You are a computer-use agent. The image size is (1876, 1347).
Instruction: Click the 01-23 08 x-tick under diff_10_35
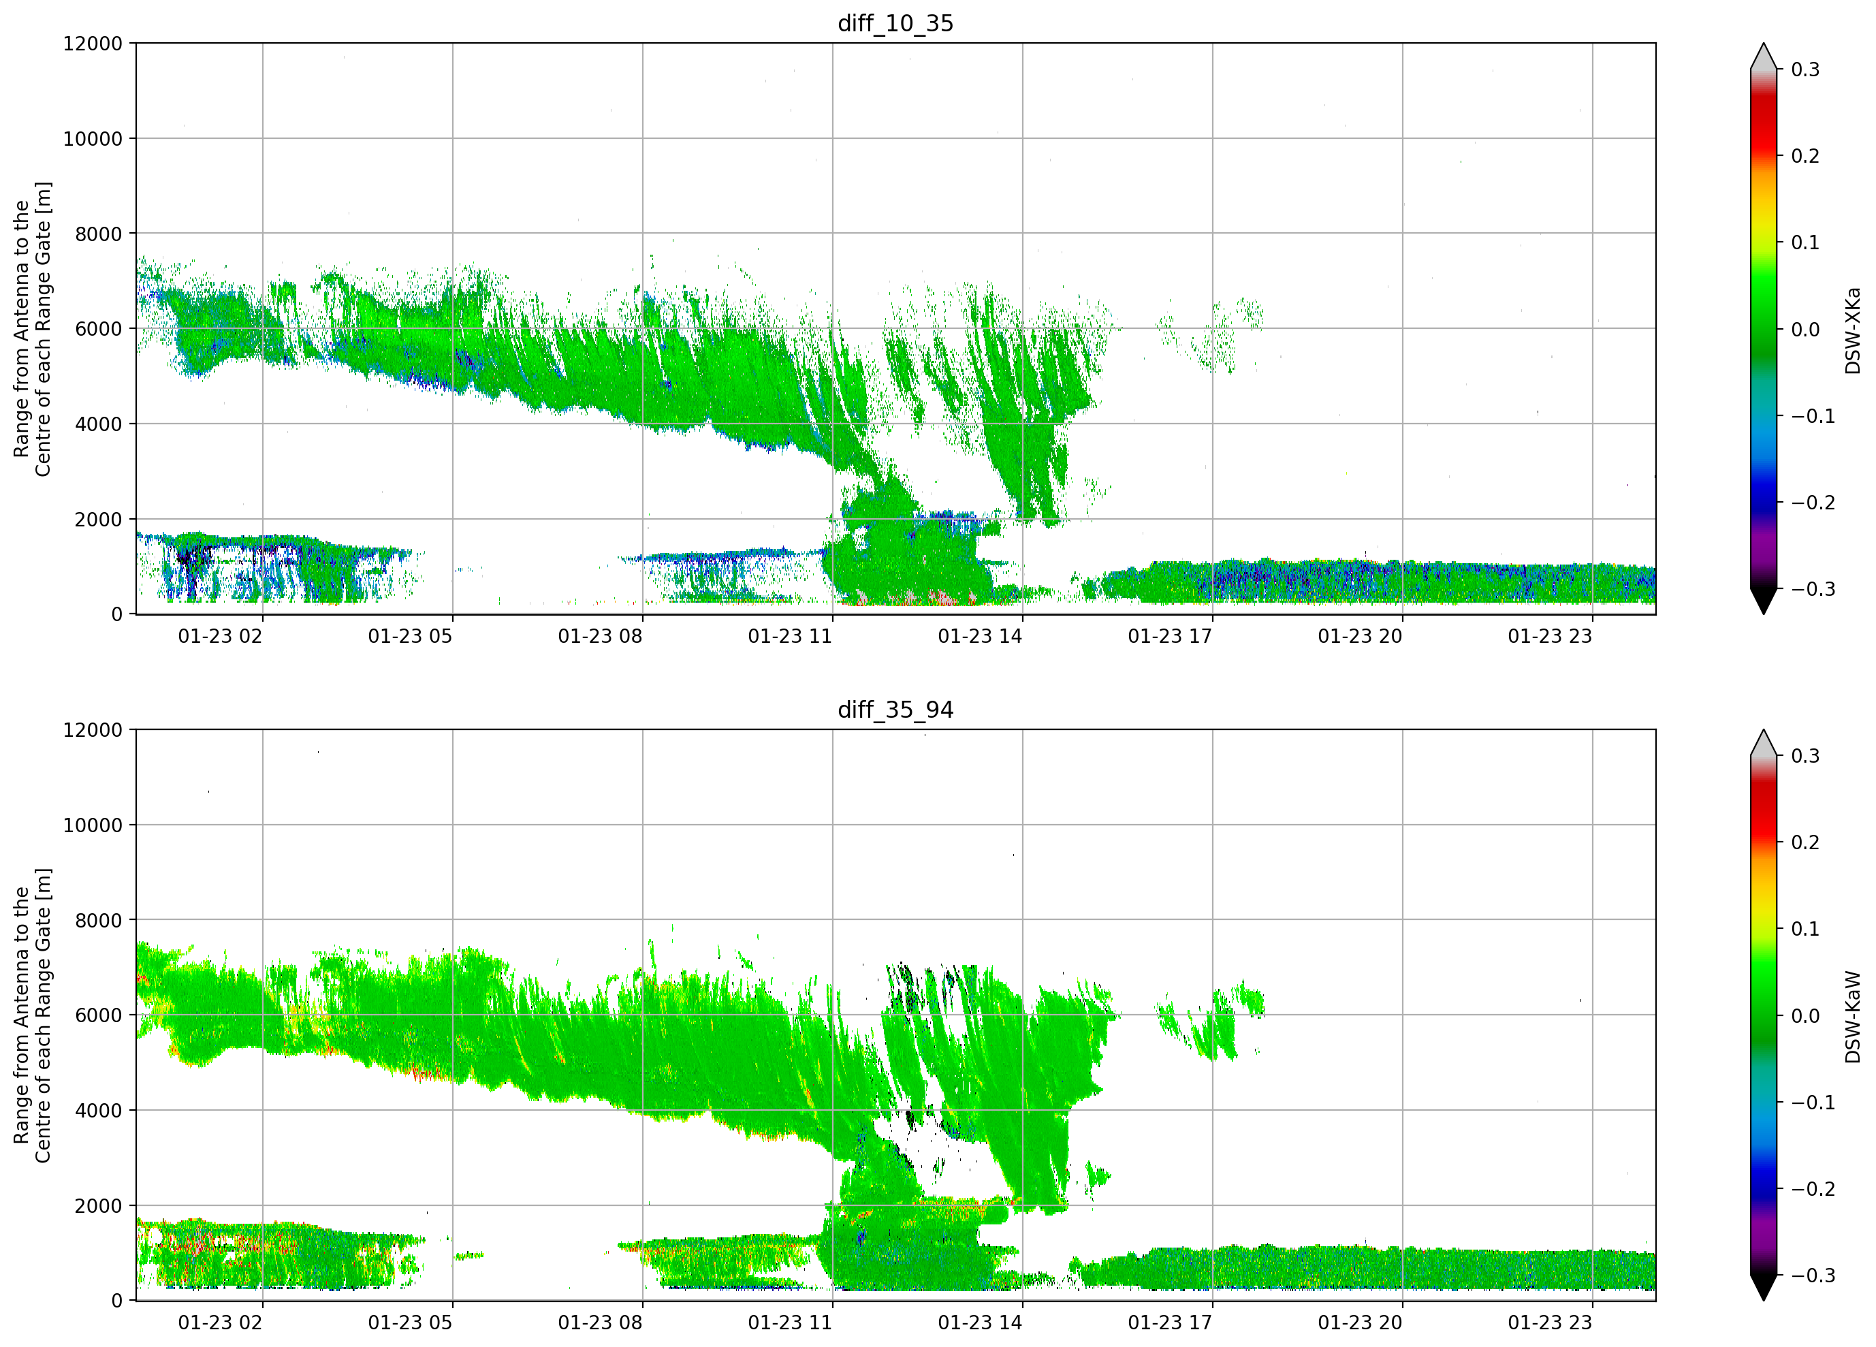click(600, 636)
